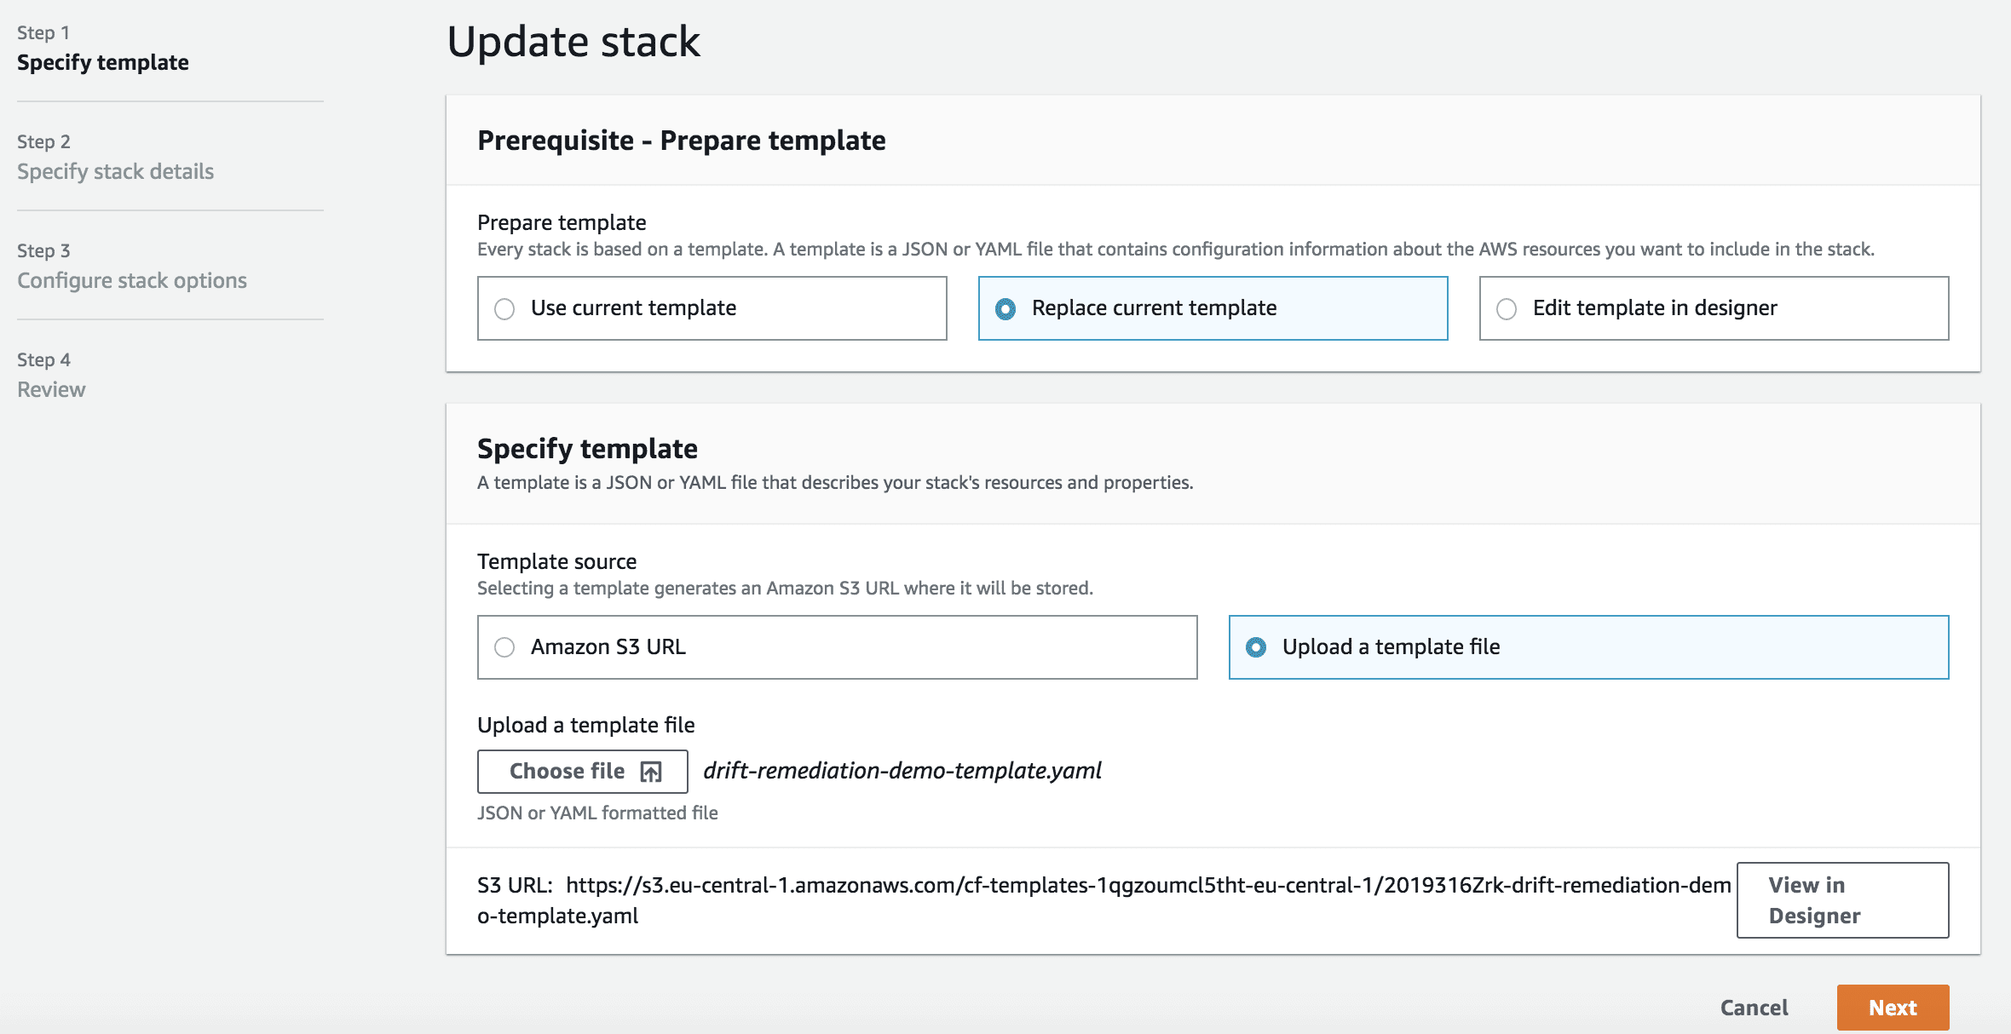Open Step 3 "Configure stack options"

(x=131, y=279)
